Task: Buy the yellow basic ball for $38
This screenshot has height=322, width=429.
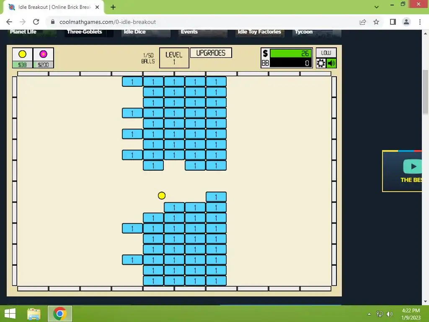Action: point(23,58)
